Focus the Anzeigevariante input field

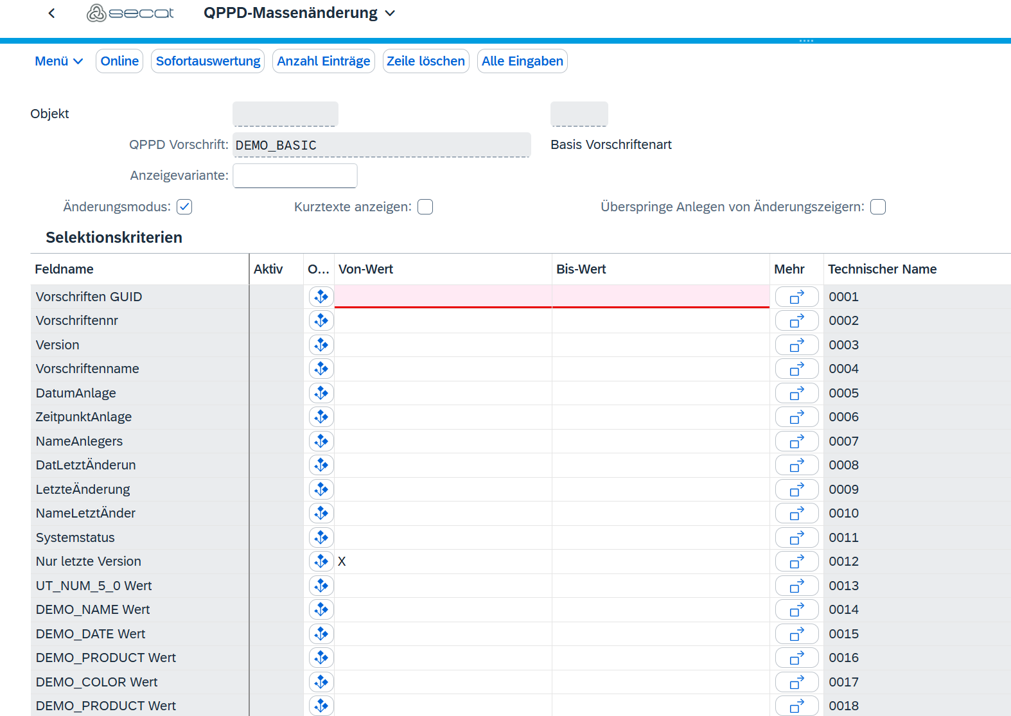[295, 175]
